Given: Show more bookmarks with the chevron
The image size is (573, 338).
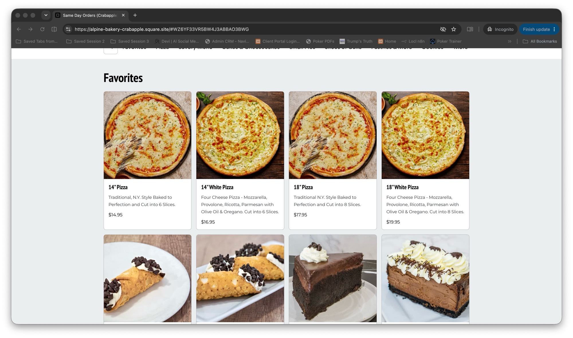Looking at the screenshot, I should [x=509, y=41].
